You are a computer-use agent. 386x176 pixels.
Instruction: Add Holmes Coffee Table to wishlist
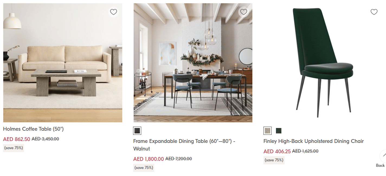pyautogui.click(x=114, y=12)
